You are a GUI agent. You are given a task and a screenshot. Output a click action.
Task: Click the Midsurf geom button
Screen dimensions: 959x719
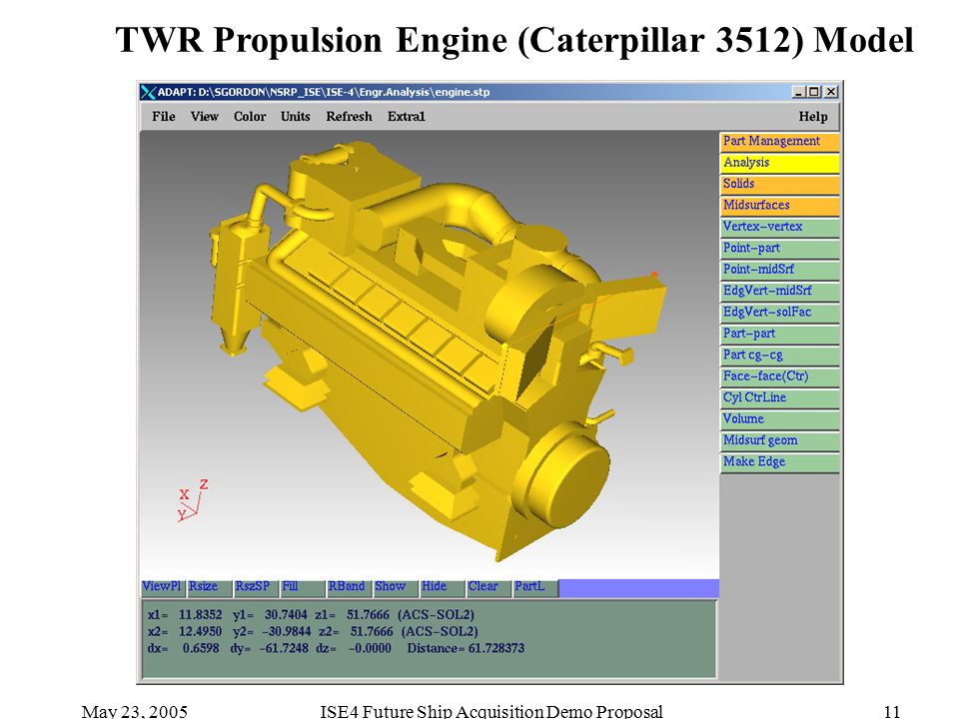(780, 440)
